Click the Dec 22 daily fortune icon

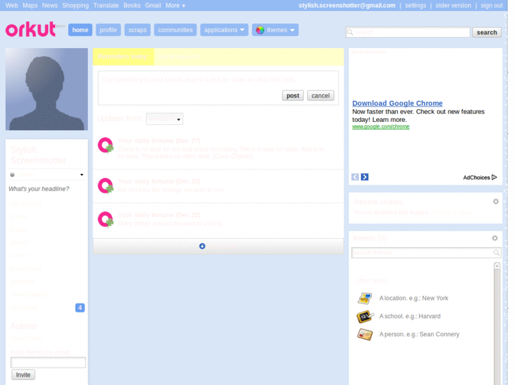click(x=105, y=219)
